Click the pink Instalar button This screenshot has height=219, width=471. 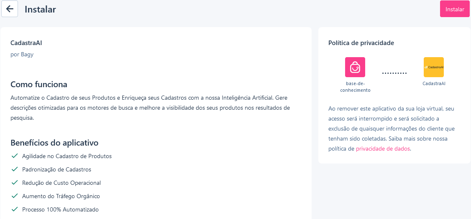(x=455, y=9)
